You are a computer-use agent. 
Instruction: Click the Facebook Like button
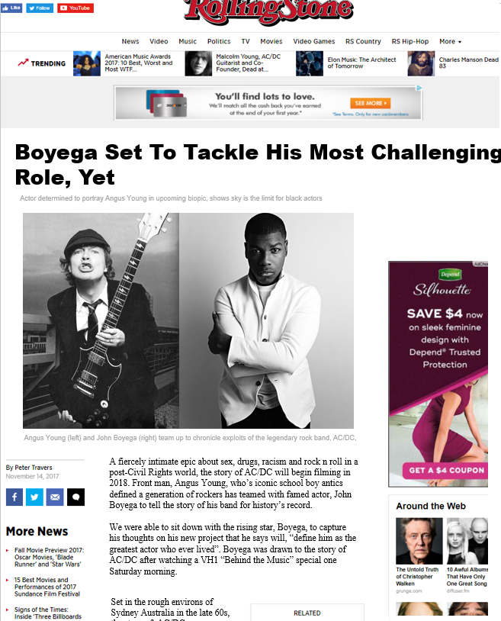click(11, 8)
